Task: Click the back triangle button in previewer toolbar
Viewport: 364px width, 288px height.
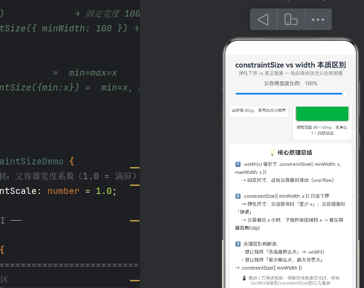Action: click(x=263, y=19)
